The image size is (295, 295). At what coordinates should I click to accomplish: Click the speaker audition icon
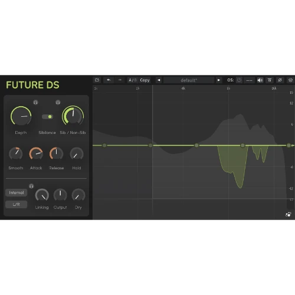[260, 80]
